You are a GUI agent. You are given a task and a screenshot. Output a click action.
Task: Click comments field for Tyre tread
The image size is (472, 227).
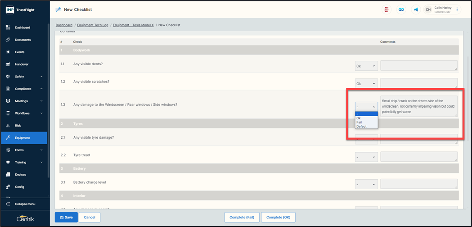pyautogui.click(x=419, y=157)
